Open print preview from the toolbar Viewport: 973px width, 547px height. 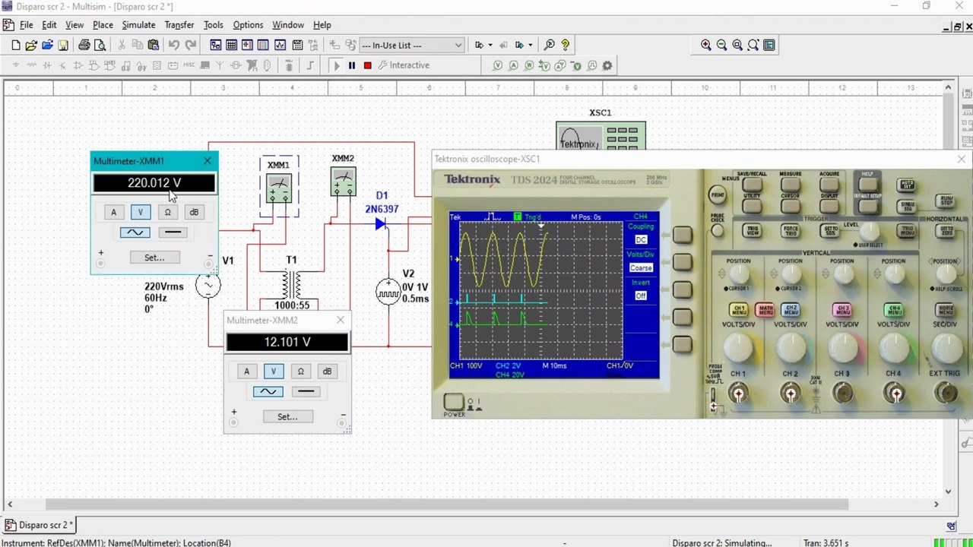click(x=100, y=45)
